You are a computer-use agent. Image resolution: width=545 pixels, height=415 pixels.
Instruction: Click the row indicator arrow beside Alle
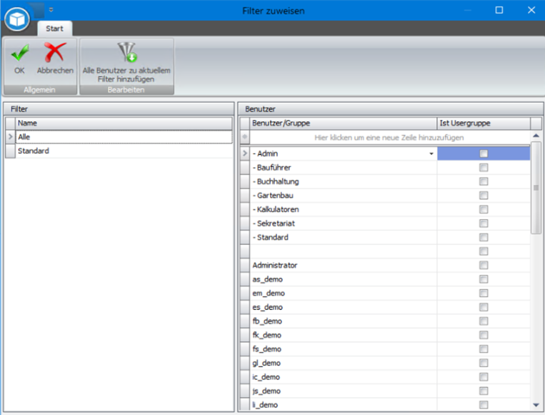point(11,136)
